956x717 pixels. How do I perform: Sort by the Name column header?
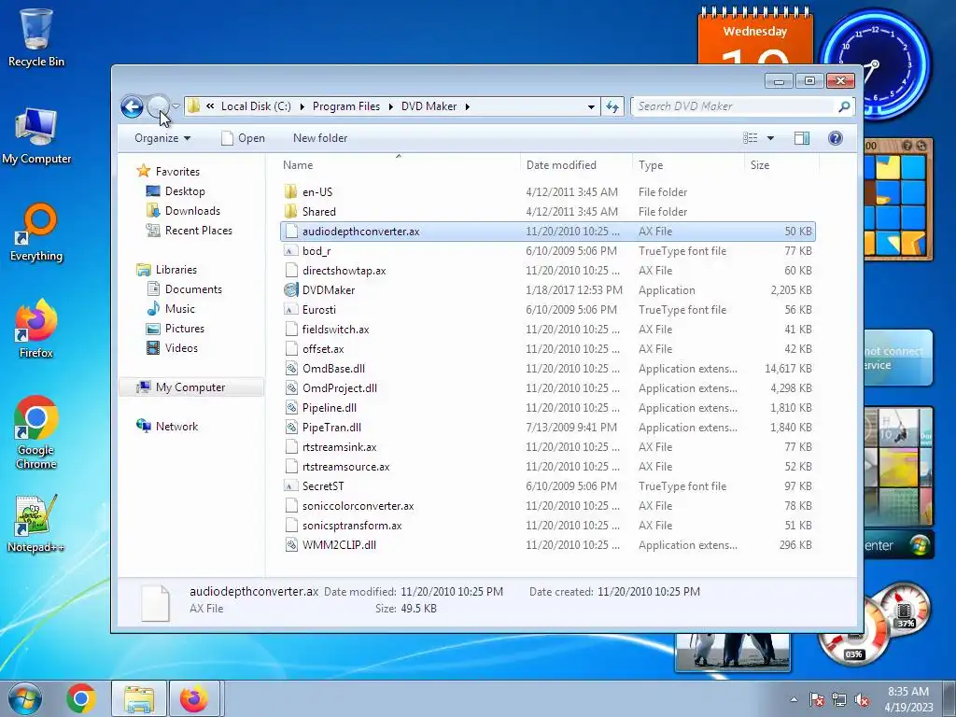pyautogui.click(x=298, y=165)
